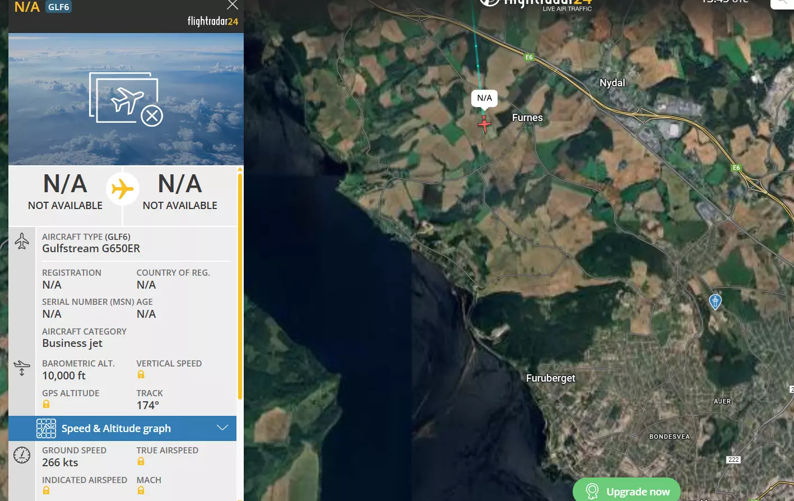Viewport: 794px width, 501px height.
Task: Select the 174° track value
Action: (148, 405)
